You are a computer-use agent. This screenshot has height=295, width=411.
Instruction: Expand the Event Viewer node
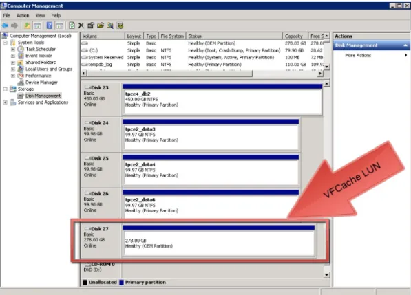pyautogui.click(x=13, y=56)
